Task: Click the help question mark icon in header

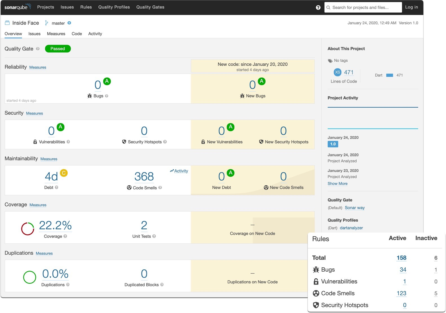Action: click(x=318, y=8)
